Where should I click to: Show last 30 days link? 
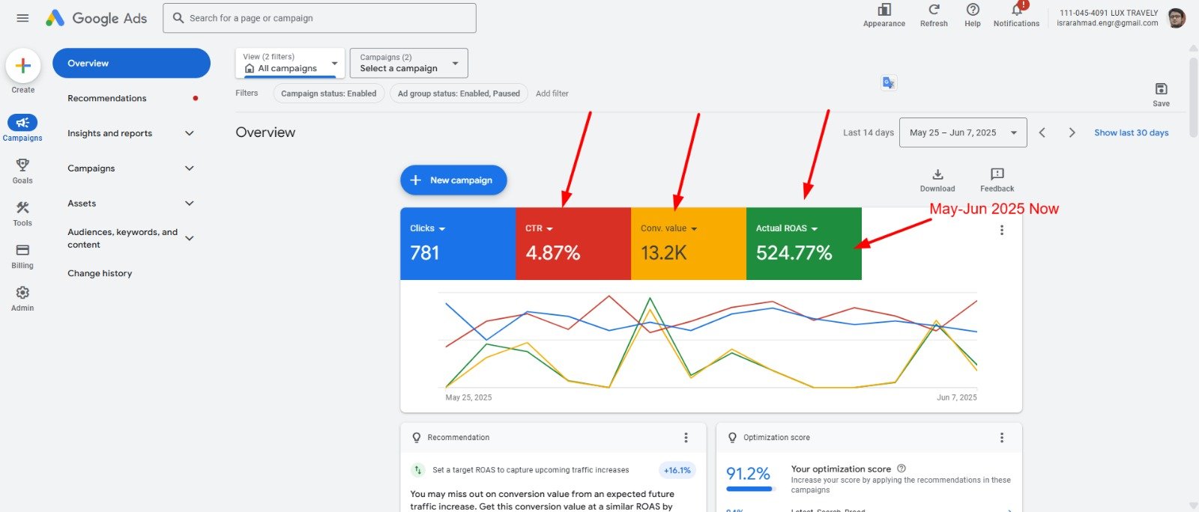coord(1131,132)
